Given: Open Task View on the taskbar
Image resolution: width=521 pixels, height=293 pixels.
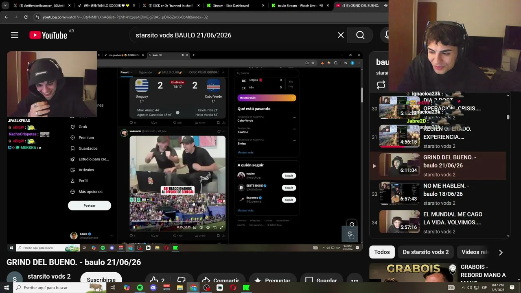Looking at the screenshot, I should coord(113,288).
